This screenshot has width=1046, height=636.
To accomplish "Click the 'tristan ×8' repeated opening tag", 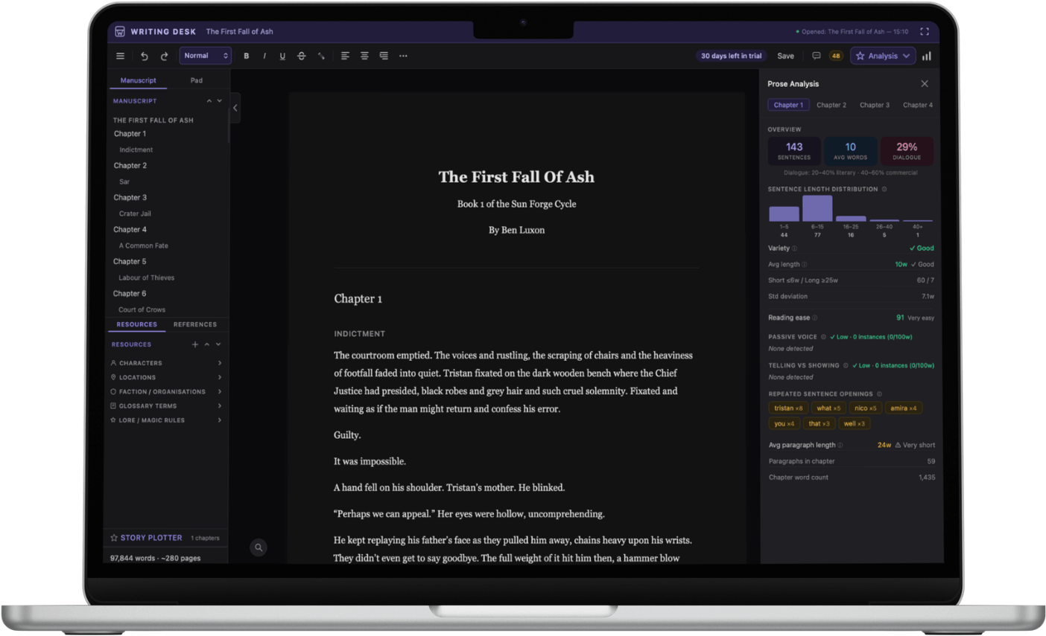I will [788, 408].
